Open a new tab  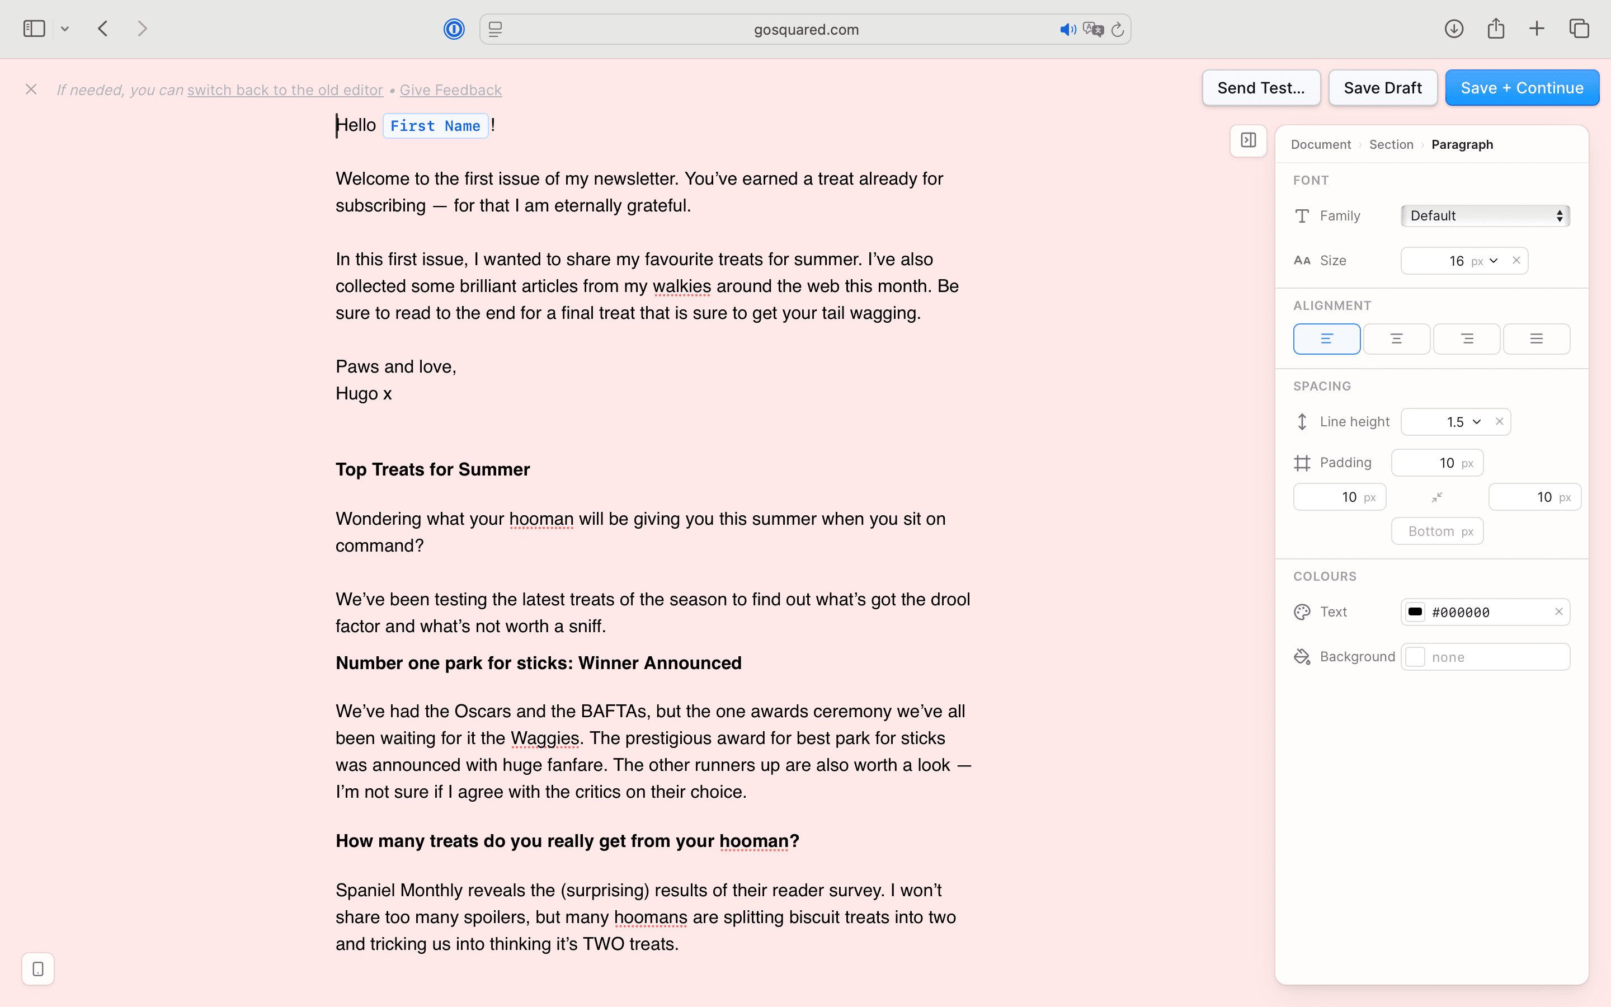tap(1537, 29)
